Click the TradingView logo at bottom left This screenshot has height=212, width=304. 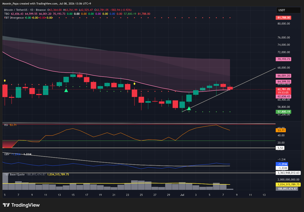21,205
